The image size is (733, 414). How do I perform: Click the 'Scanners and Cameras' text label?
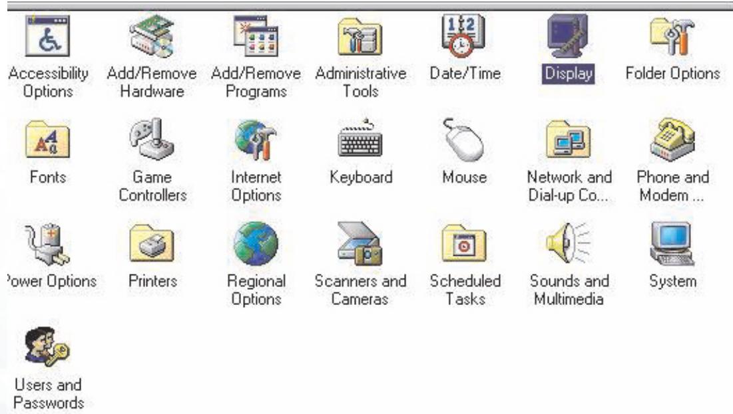pos(360,290)
